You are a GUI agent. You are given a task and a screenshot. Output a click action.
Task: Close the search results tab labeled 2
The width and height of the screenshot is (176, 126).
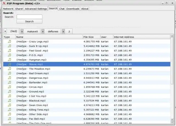pos(63,32)
